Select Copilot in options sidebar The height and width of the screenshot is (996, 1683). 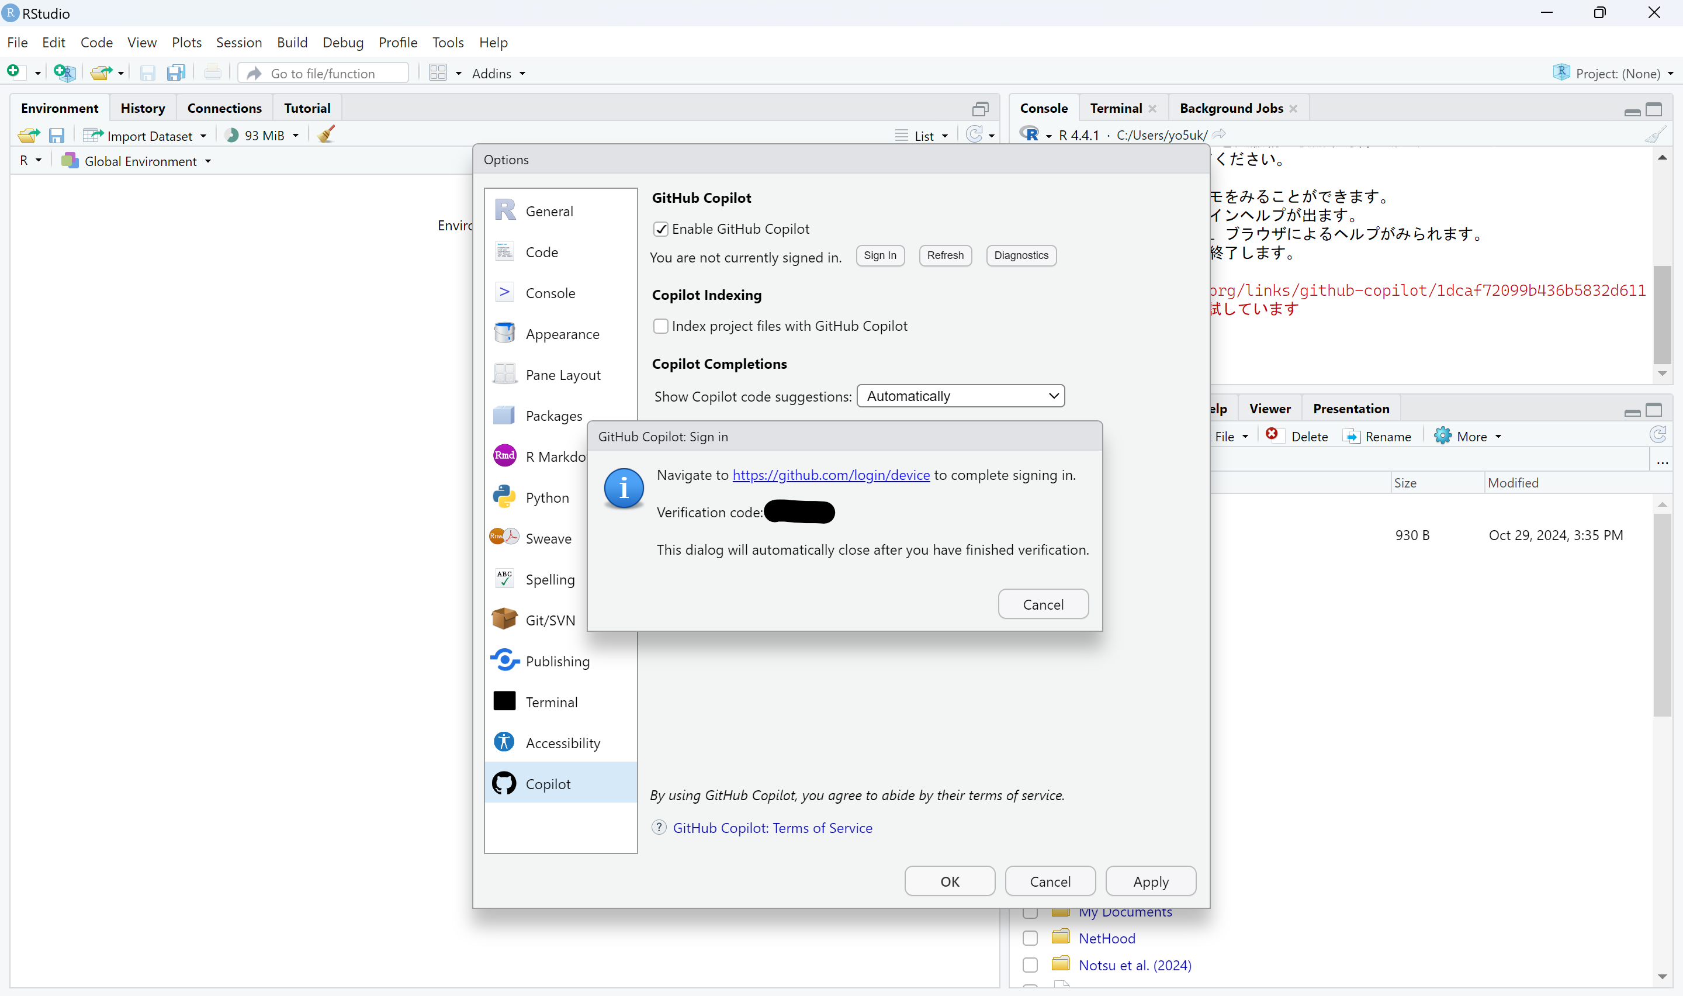coord(548,783)
